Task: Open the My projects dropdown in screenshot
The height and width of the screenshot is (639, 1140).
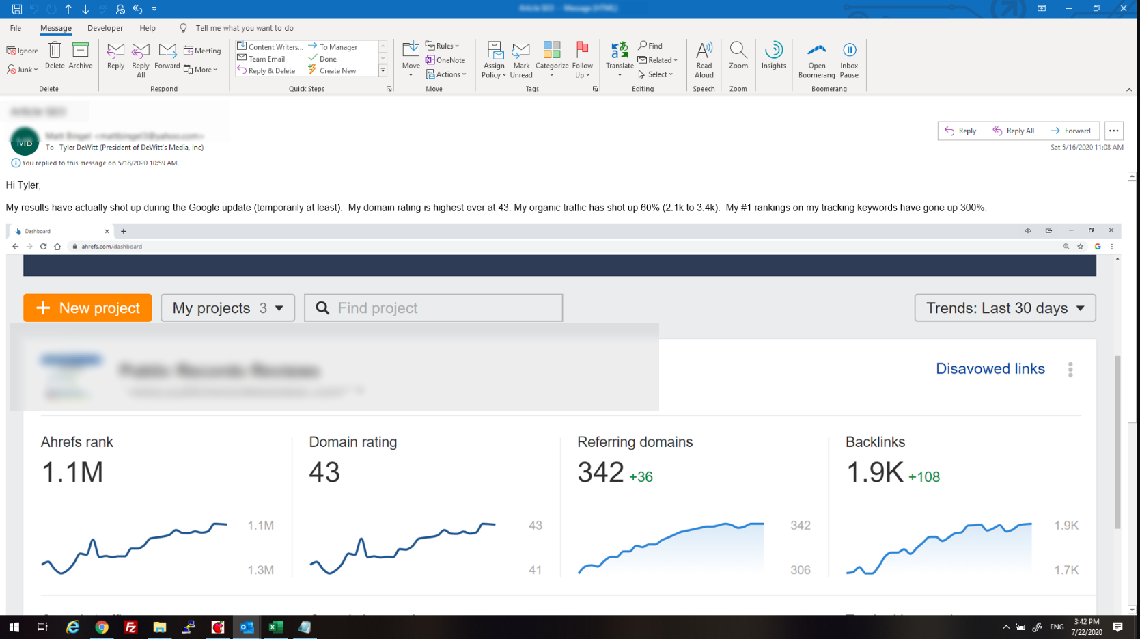Action: point(228,308)
